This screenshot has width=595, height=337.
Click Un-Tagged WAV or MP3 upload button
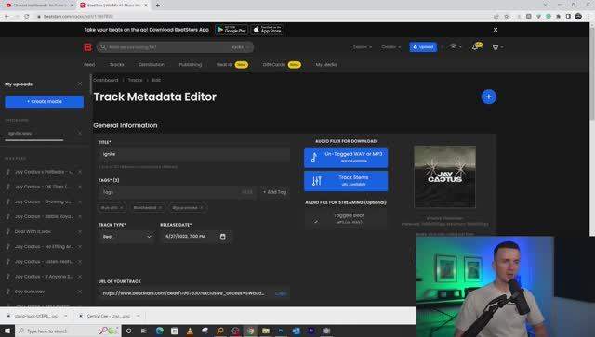(x=346, y=157)
